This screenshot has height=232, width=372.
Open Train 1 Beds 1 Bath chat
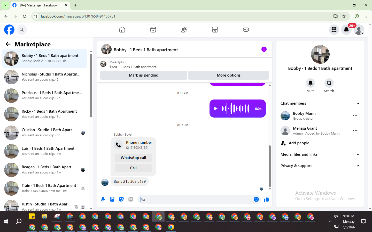(x=44, y=188)
